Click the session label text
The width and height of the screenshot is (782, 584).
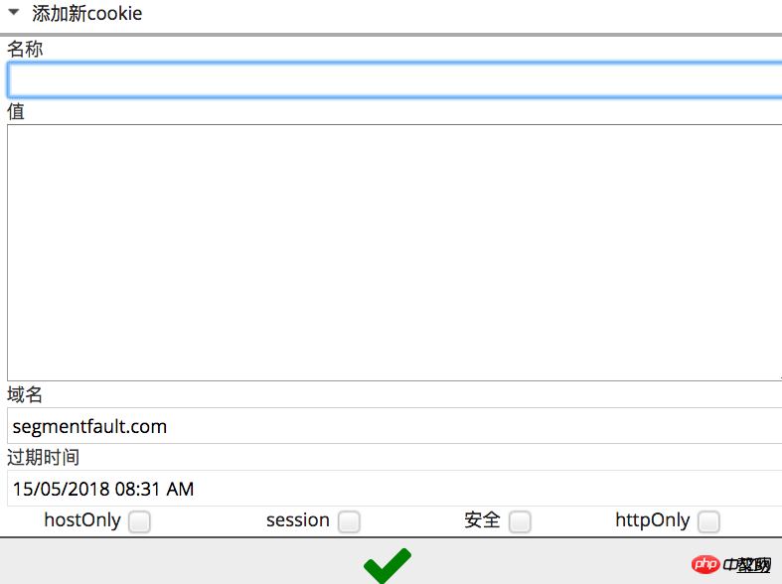[x=298, y=520]
